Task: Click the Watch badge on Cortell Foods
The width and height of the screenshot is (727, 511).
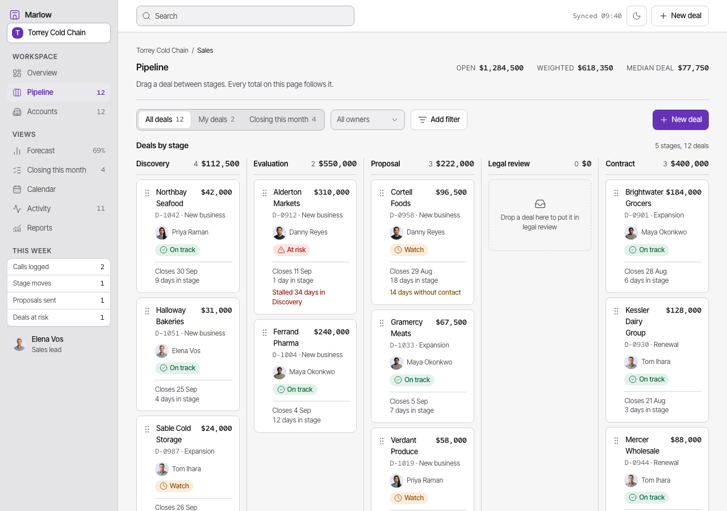Action: 409,250
